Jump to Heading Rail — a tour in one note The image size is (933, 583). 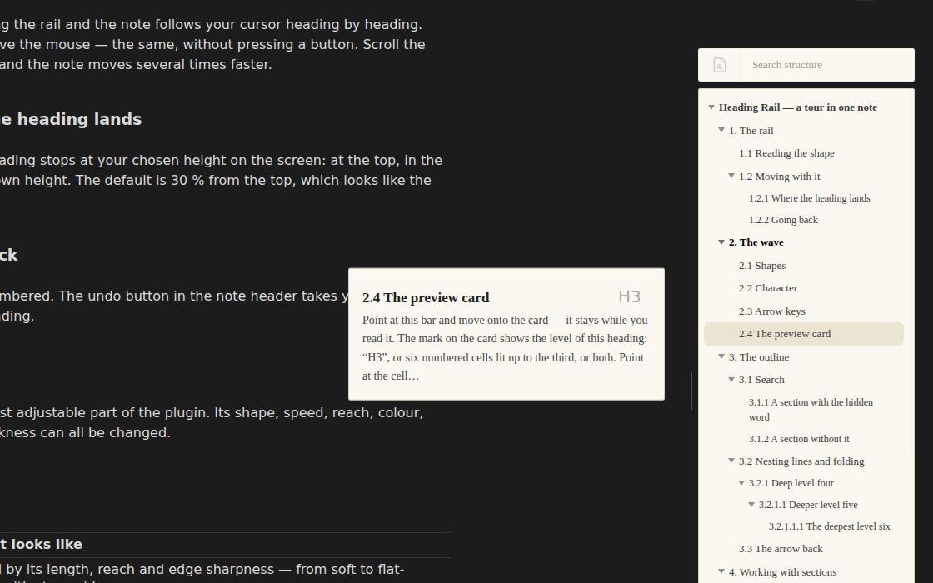coord(798,107)
